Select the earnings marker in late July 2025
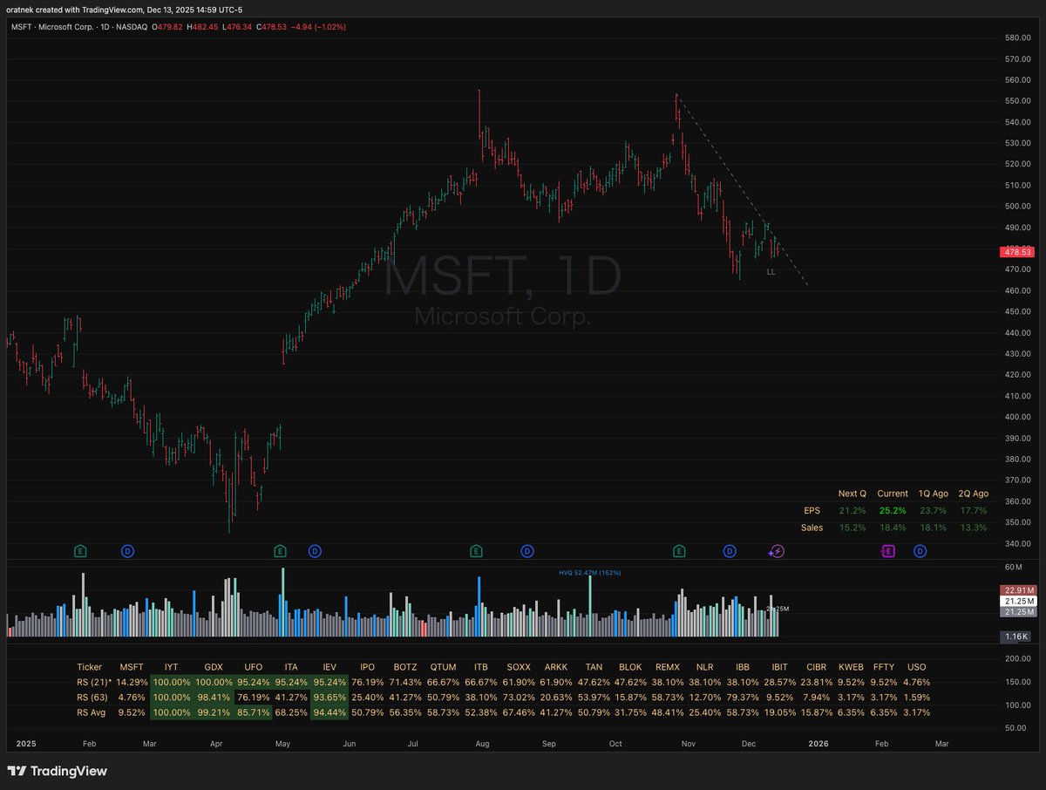 [x=476, y=551]
